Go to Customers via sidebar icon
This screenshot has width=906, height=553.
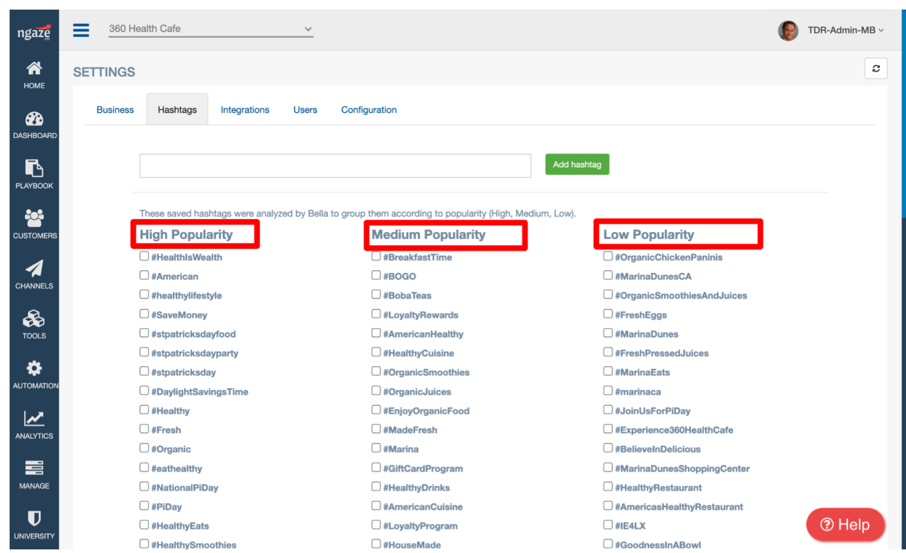pyautogui.click(x=34, y=218)
